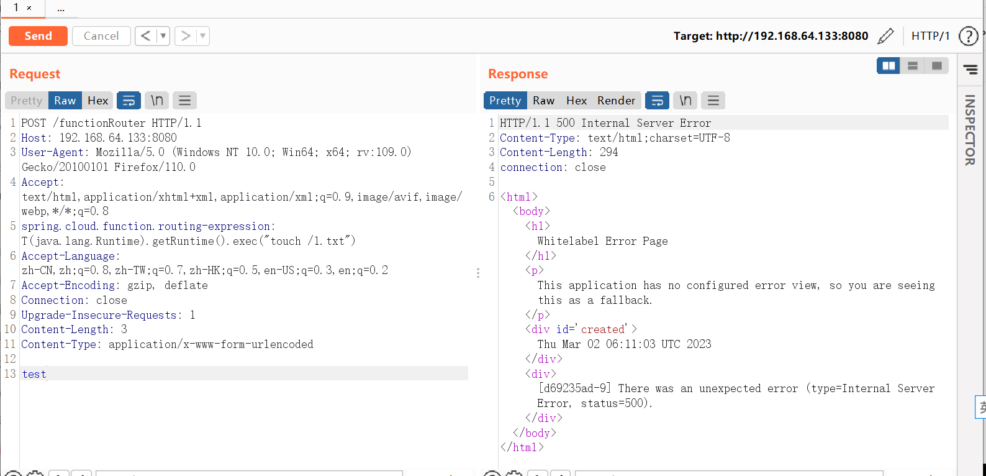Expand the Inspector panel toggle icon
This screenshot has width=986, height=476.
click(x=970, y=70)
